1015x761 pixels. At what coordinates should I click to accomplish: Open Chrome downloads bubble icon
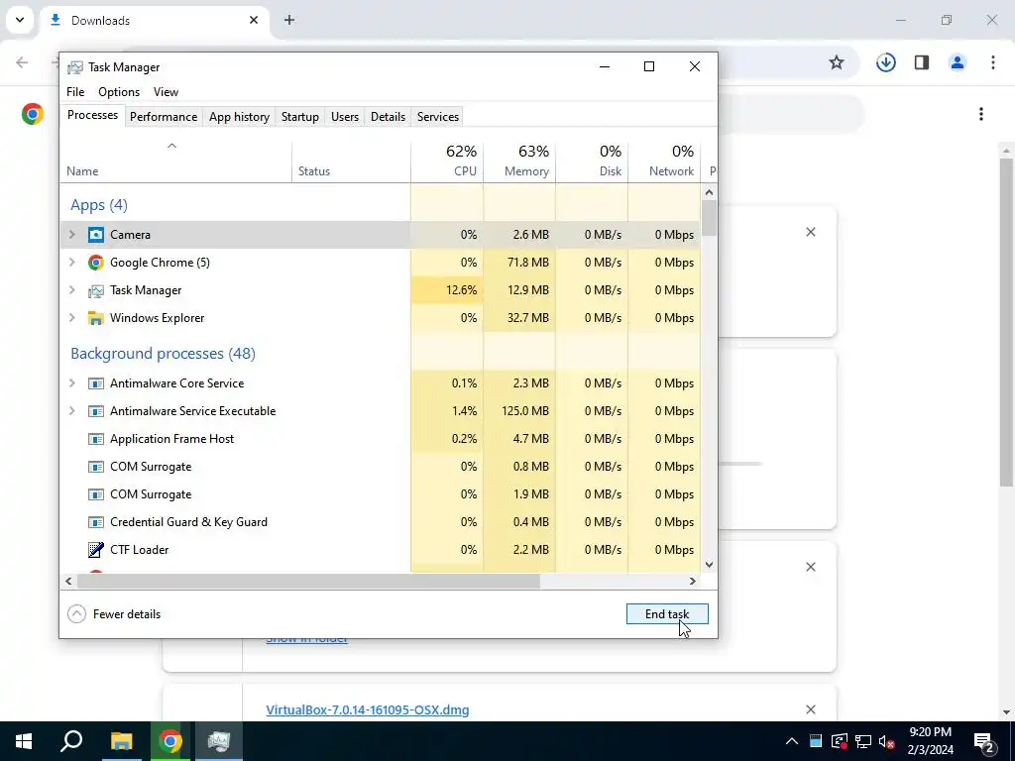coord(885,62)
